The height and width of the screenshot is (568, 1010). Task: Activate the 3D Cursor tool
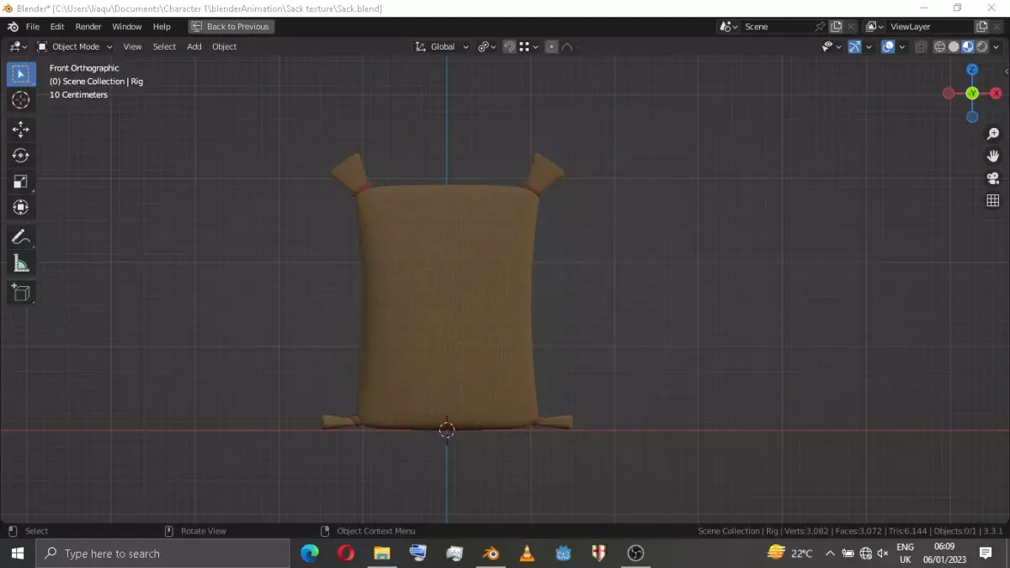point(21,100)
